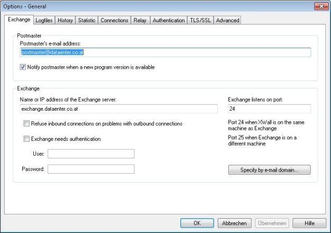The width and height of the screenshot is (331, 233).
Task: Click the Exchange server name field
Action: pyautogui.click(x=117, y=109)
